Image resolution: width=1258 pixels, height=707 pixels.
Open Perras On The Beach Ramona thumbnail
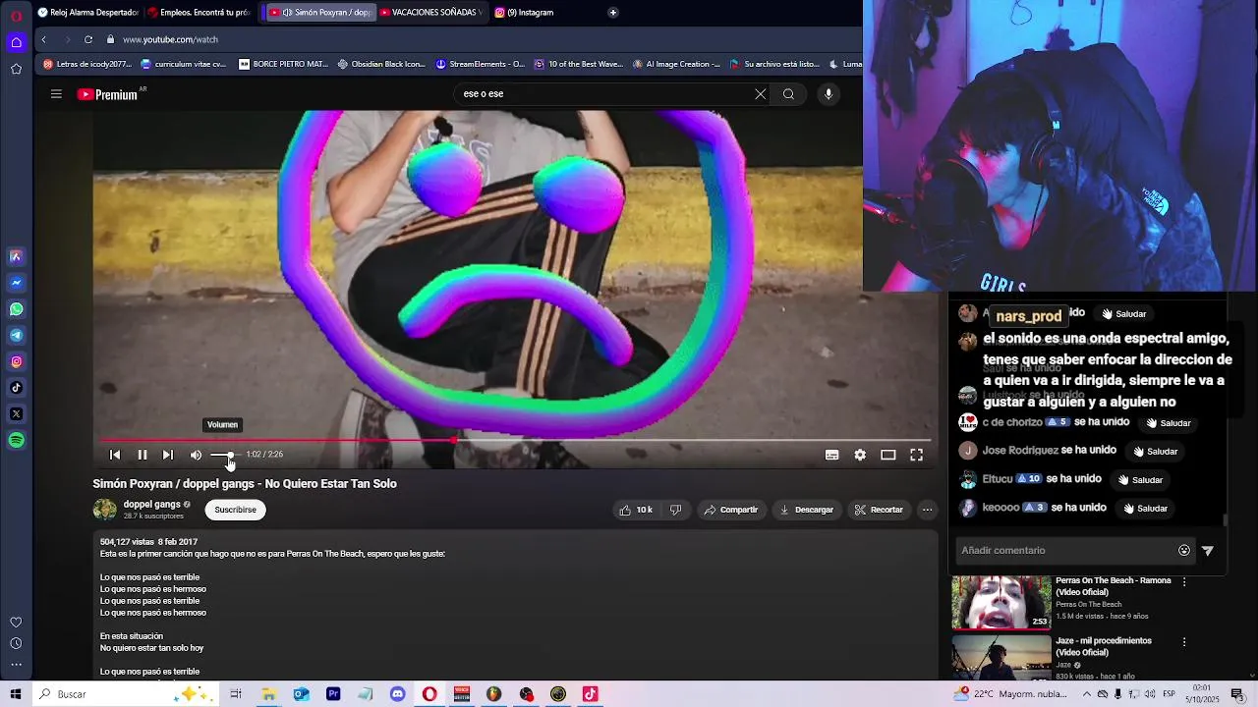click(1001, 602)
